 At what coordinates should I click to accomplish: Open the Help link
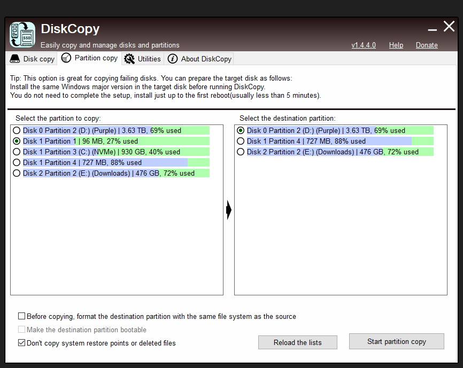(396, 45)
